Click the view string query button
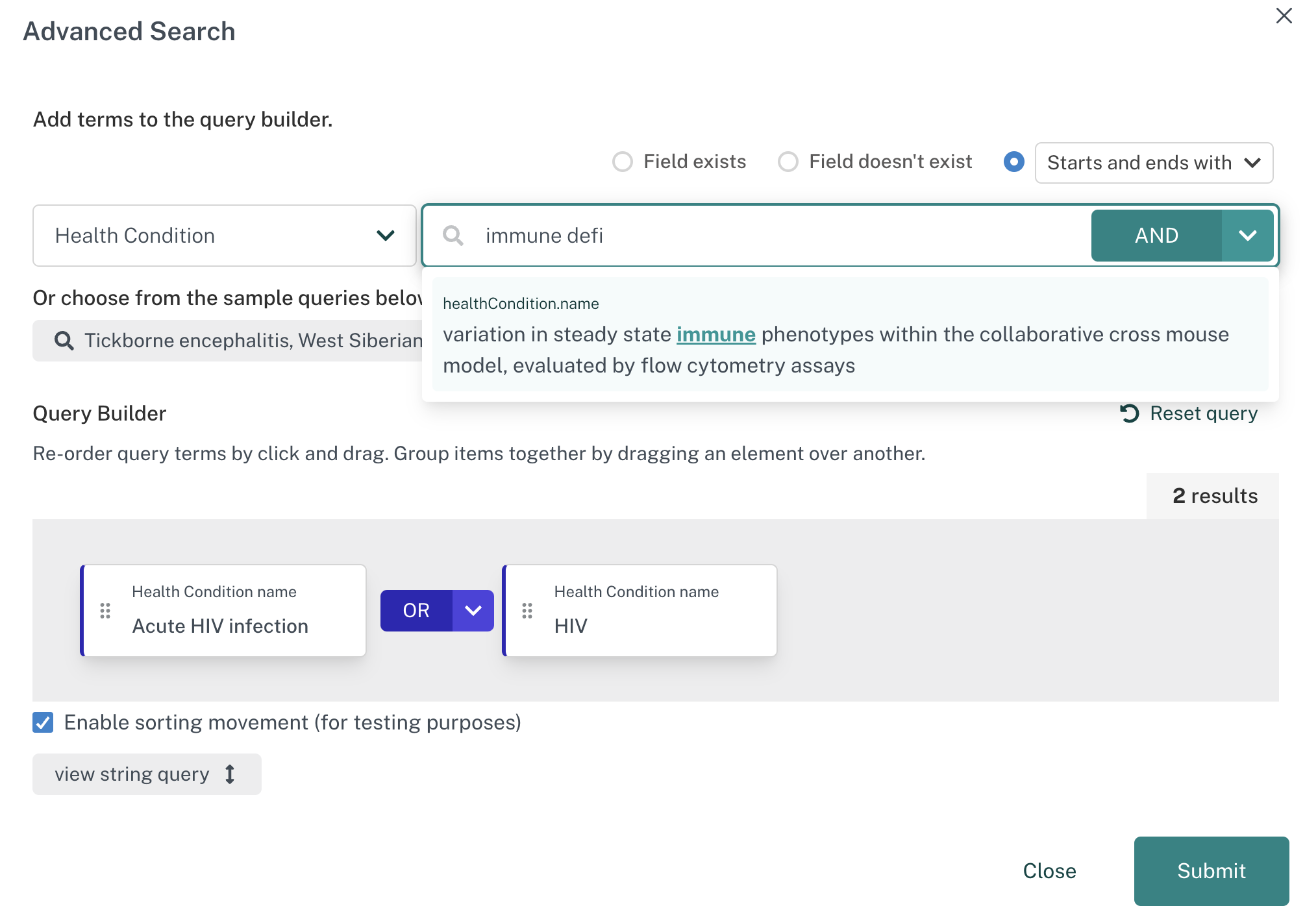The height and width of the screenshot is (919, 1305). tap(147, 774)
